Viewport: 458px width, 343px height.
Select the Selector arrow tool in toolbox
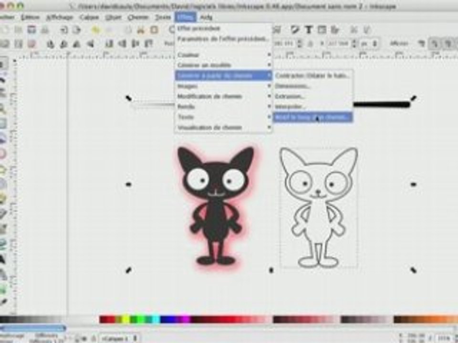[3, 64]
